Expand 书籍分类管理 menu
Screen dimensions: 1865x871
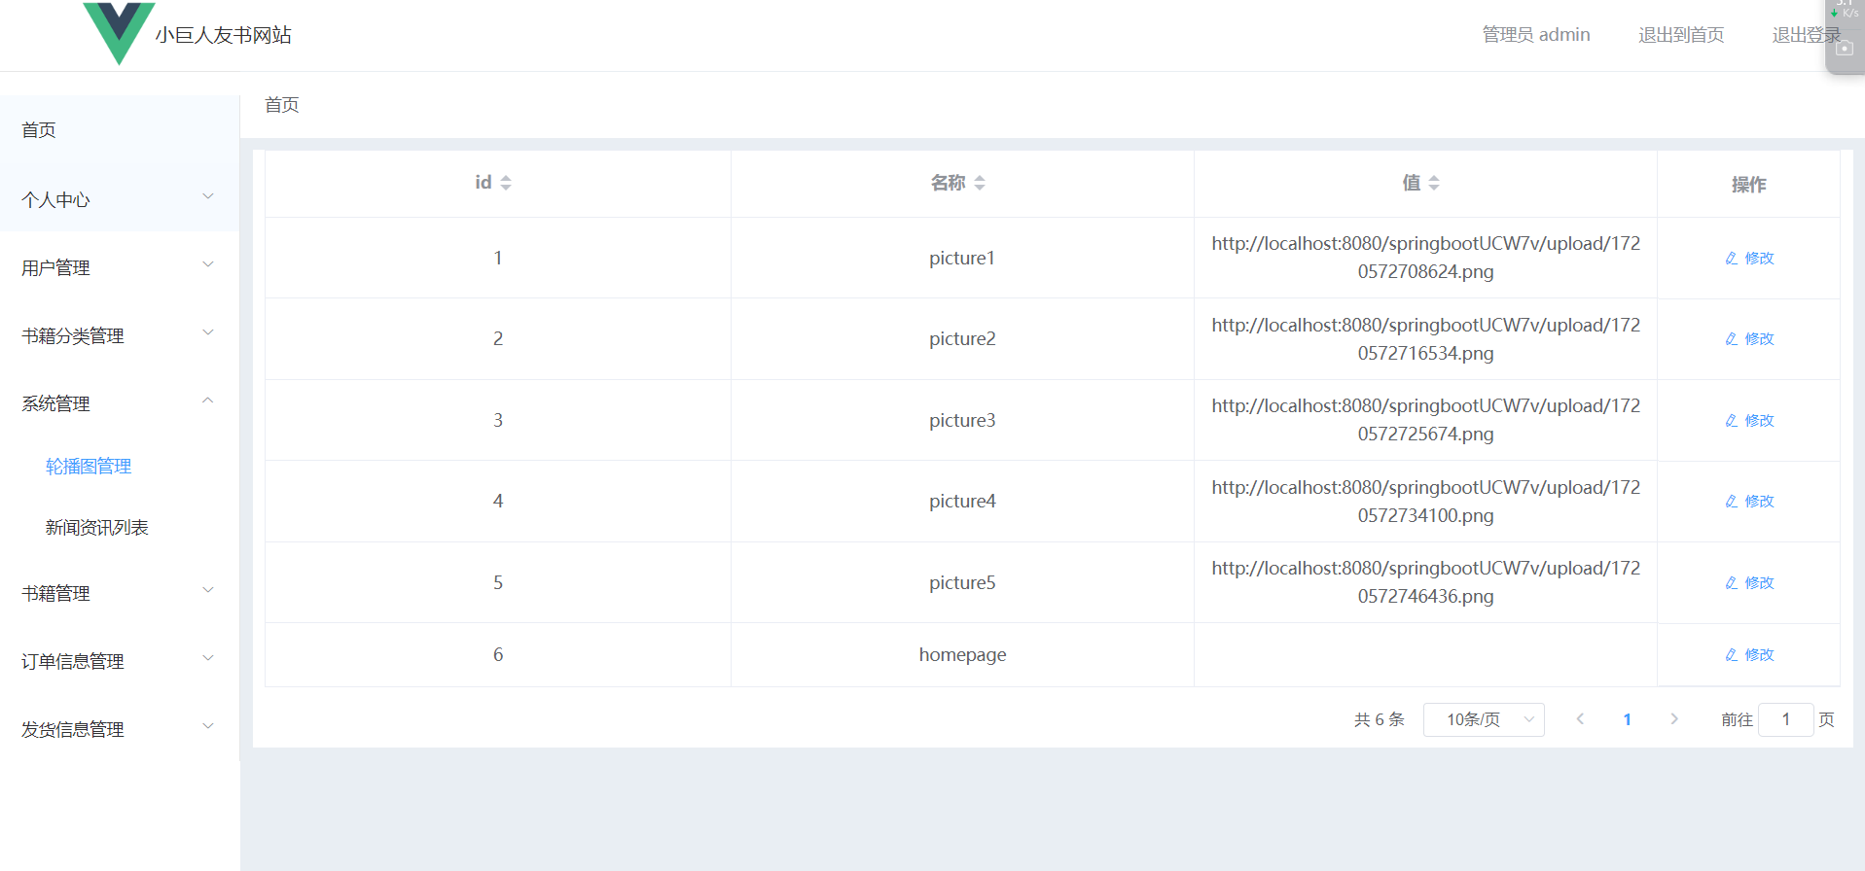[120, 335]
